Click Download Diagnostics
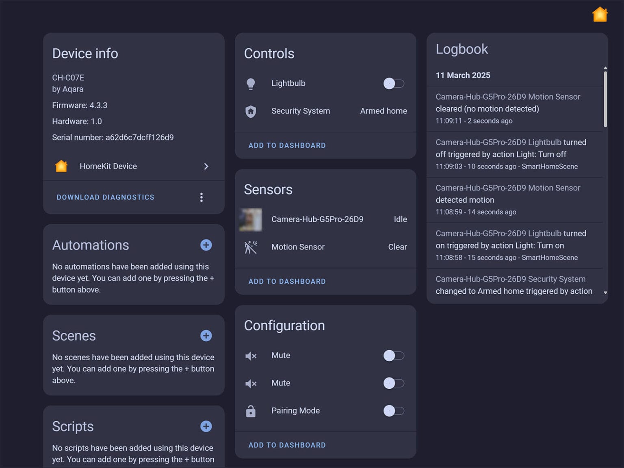Screen dimensions: 624x468 [105, 197]
